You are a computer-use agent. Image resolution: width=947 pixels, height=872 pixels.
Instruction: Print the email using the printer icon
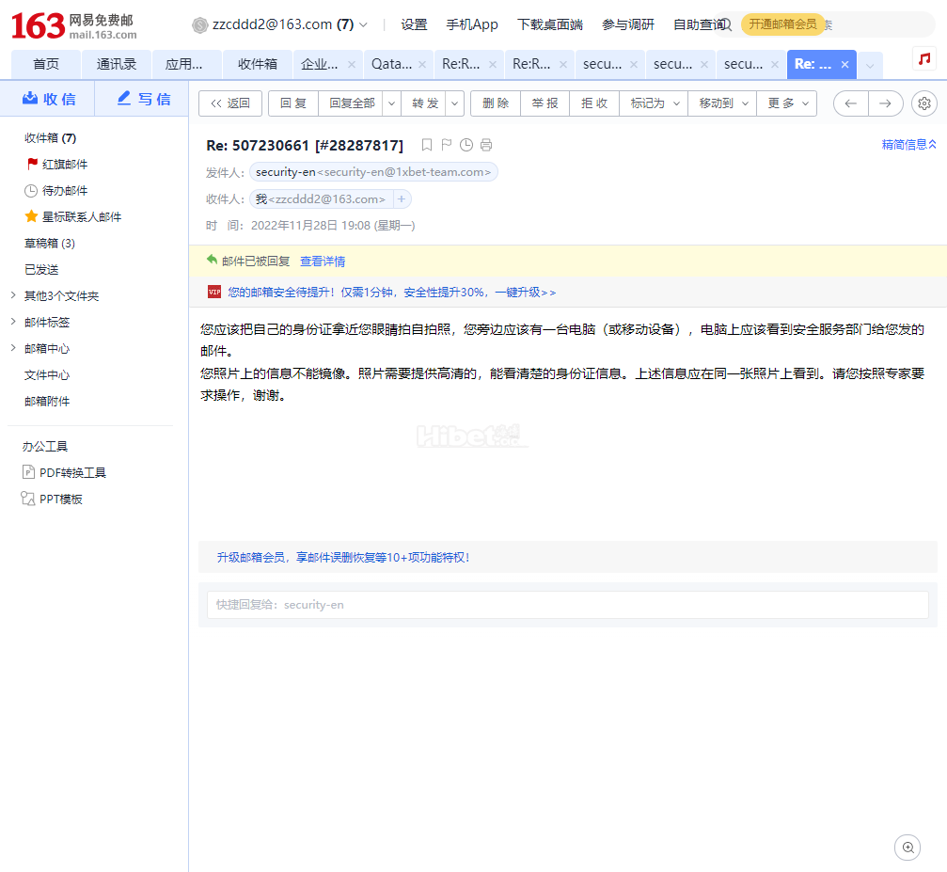486,145
